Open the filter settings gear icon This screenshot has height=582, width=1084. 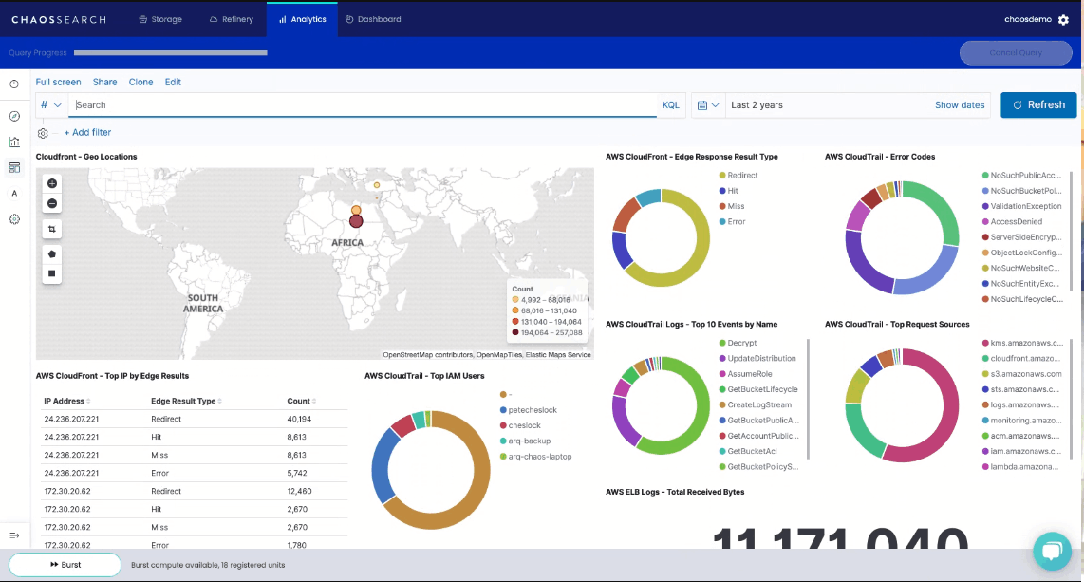click(43, 133)
